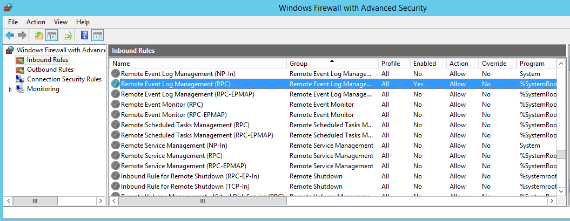
Task: Click the green enabled checkmark icon of Remote Event Log Management (RPC)
Action: tap(116, 84)
